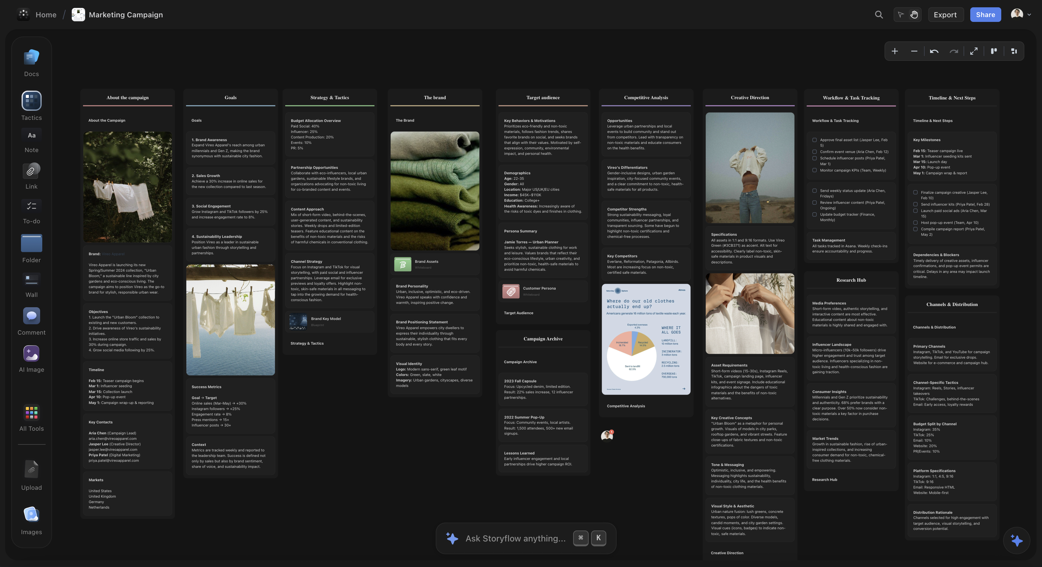Select the Comment tool
1042x567 pixels.
(x=31, y=316)
